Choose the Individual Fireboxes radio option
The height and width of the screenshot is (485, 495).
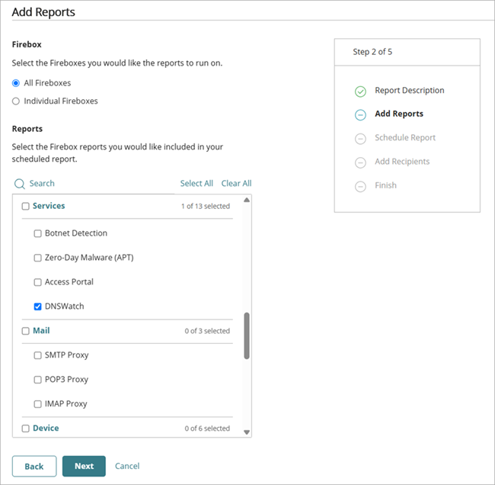click(16, 101)
